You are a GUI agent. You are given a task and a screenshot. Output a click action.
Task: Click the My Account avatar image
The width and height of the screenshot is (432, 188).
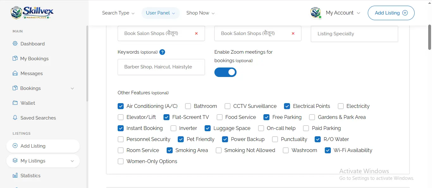click(x=316, y=13)
